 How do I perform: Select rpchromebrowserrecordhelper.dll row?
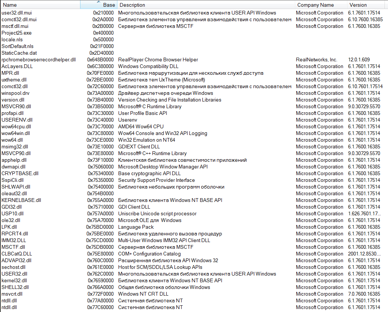pos(194,59)
